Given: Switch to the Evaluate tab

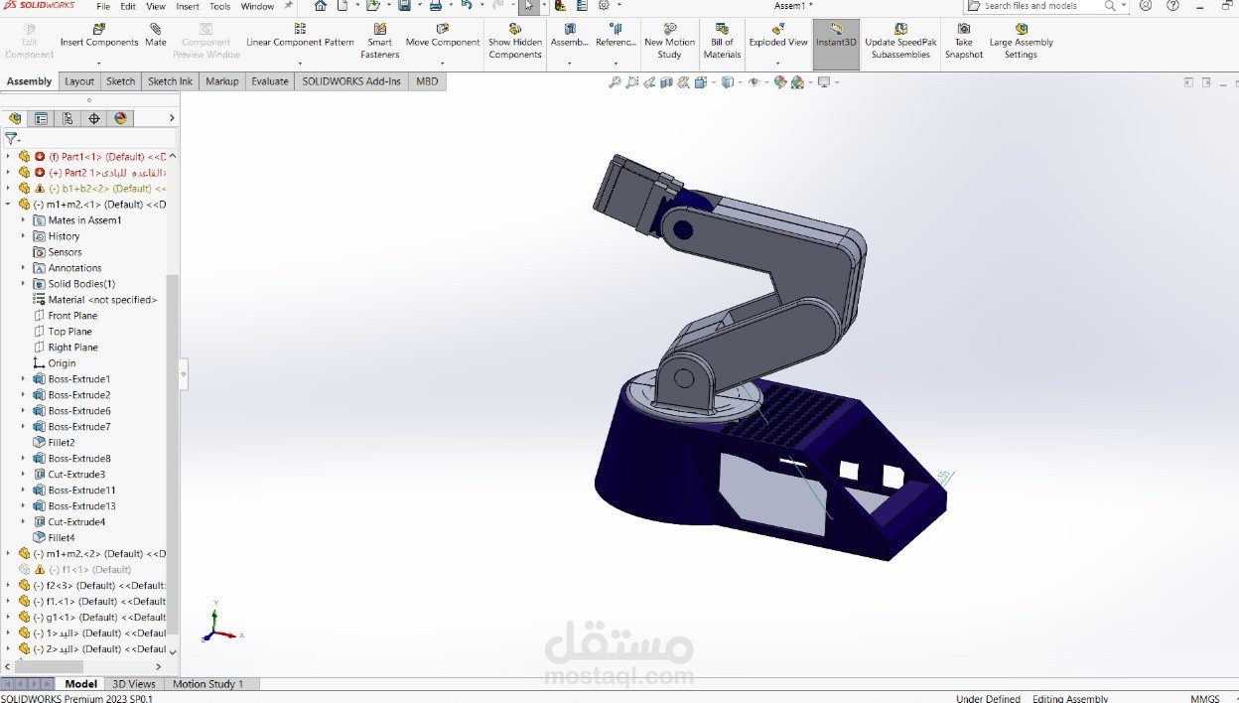Looking at the screenshot, I should pyautogui.click(x=269, y=81).
